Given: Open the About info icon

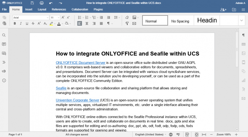Looking at the screenshot, I should pos(4,80).
